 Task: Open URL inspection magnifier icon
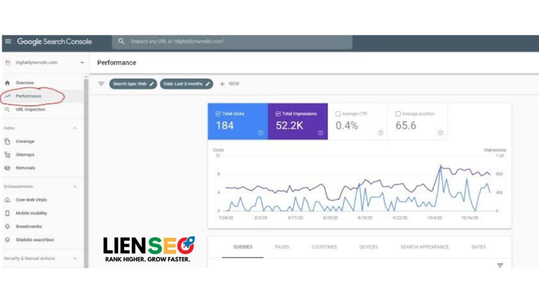(x=7, y=109)
